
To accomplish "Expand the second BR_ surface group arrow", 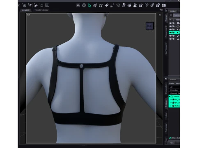I will point(171,103).
